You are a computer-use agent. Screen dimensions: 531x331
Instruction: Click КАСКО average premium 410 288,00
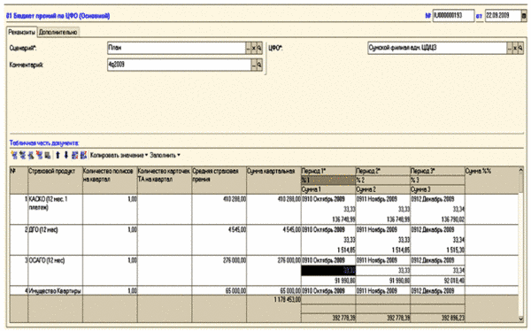click(219, 209)
